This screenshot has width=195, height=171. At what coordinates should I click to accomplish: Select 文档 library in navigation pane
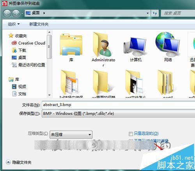tap(22, 94)
